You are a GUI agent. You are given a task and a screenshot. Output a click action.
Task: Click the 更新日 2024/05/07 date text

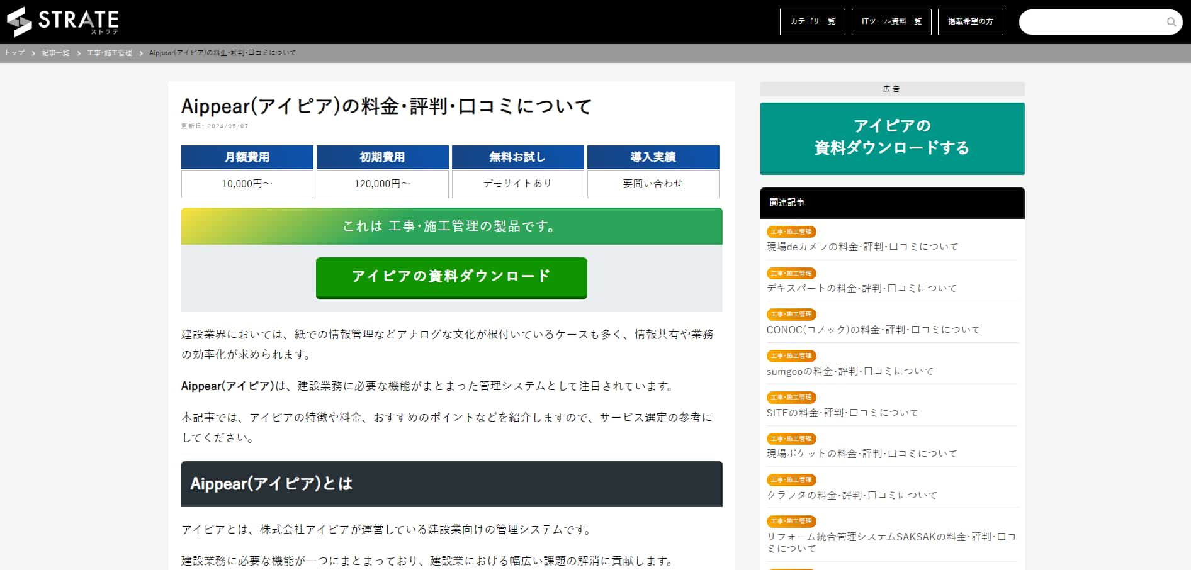tap(215, 126)
